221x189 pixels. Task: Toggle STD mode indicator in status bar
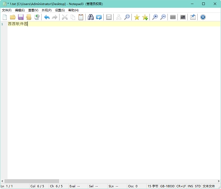(x=198, y=186)
